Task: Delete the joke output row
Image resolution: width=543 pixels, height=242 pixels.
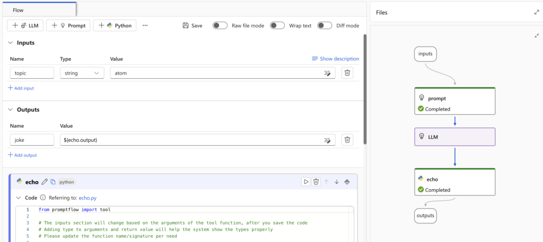Action: click(347, 140)
